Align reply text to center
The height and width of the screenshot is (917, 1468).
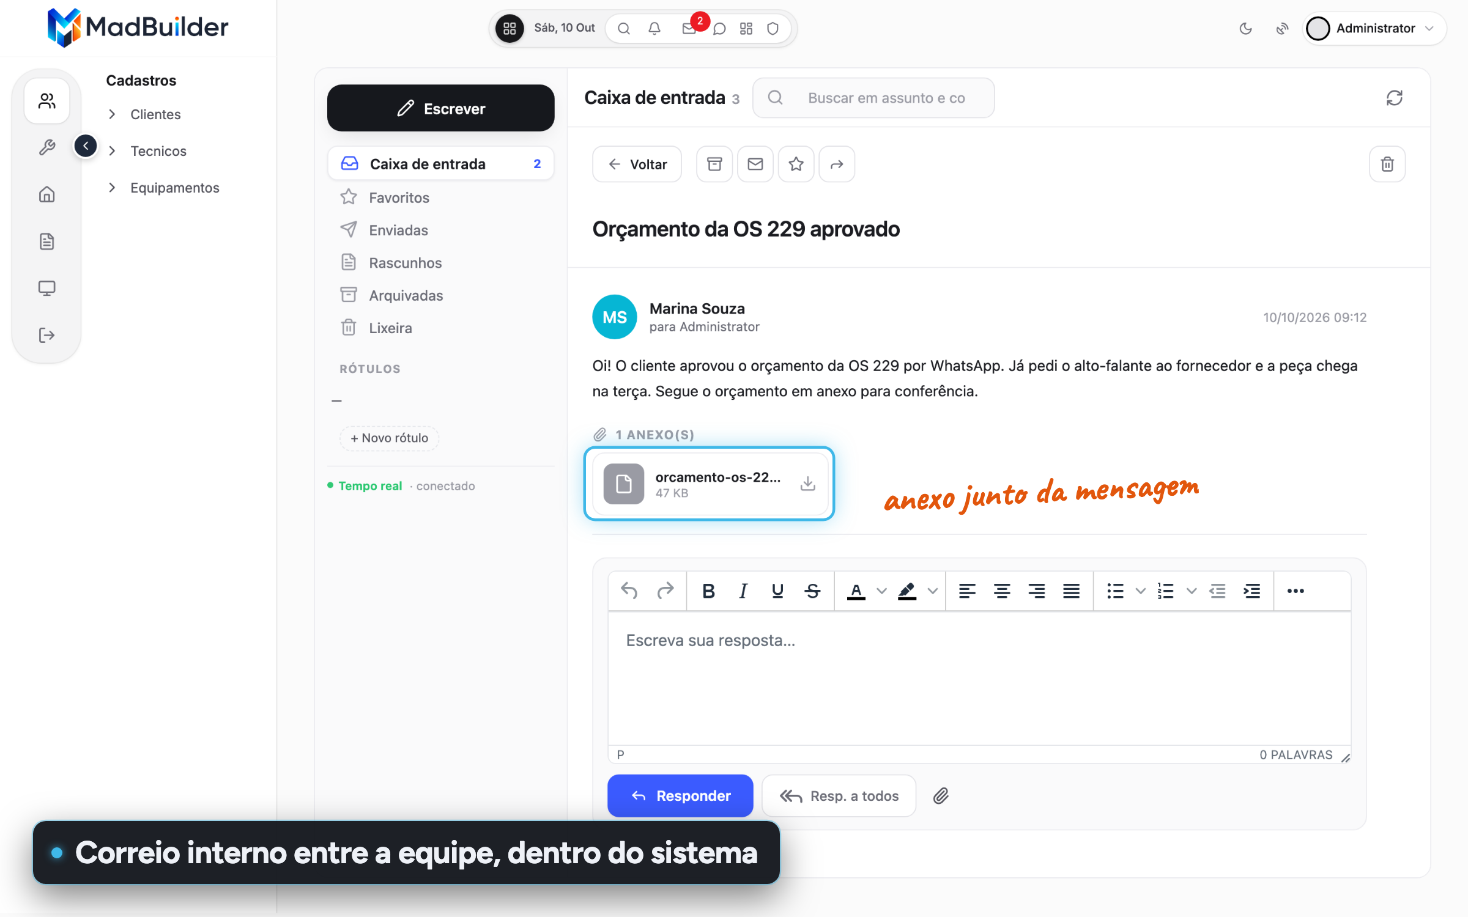point(1002,591)
